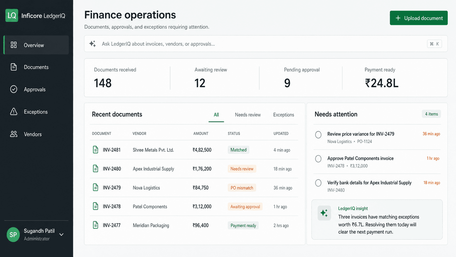Switch to the Needs review tab
Screen dimensions: 456x257
pos(248,115)
